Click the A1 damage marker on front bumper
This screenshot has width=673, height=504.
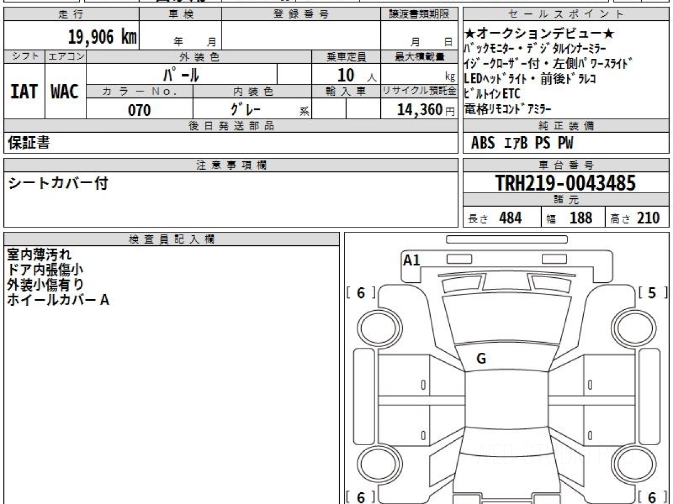pyautogui.click(x=412, y=260)
